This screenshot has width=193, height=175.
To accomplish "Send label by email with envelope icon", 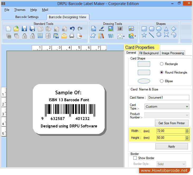I will [x=64, y=36].
